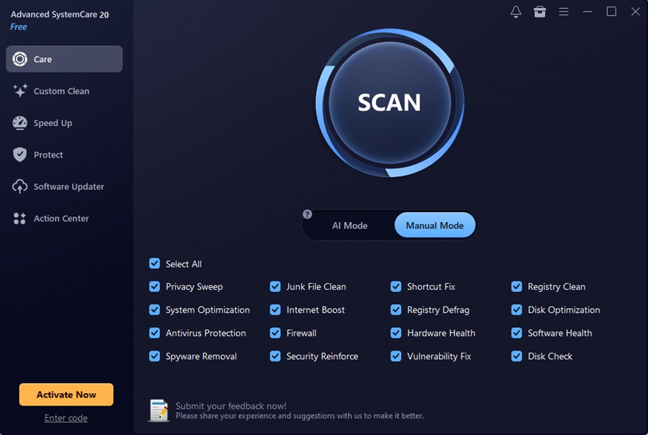
Task: Click the Advanced SystemCare 20 title
Action: [x=60, y=15]
